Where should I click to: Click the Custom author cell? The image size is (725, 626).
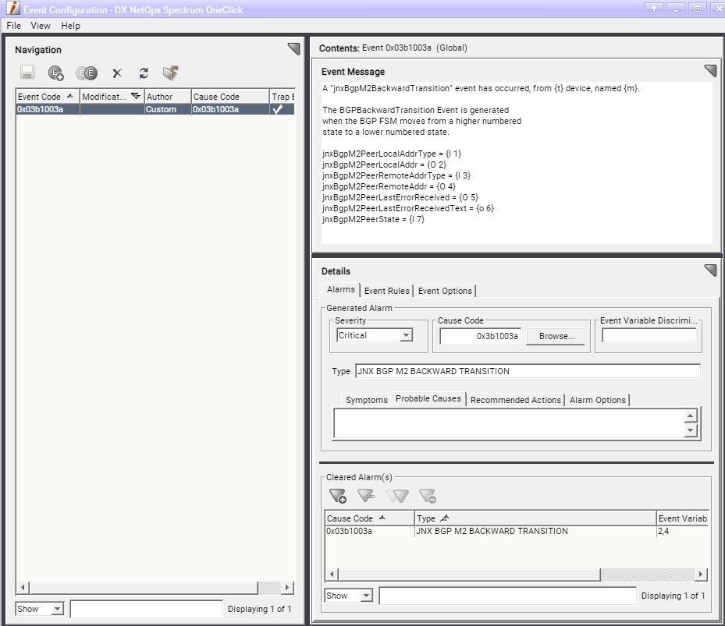click(x=168, y=109)
